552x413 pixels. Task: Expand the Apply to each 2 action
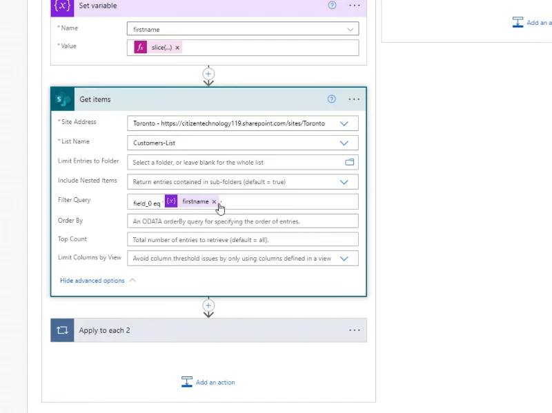(209, 330)
